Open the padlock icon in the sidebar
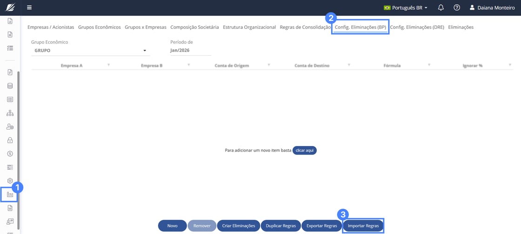 point(10,140)
